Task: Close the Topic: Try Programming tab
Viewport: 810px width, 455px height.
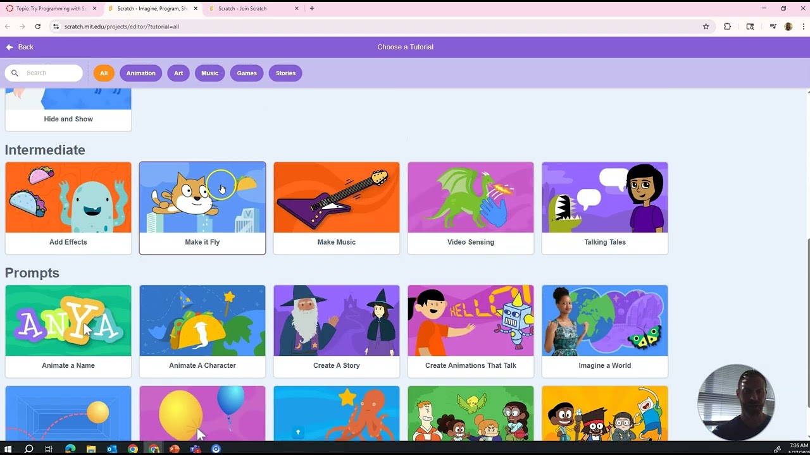Action: 94,8
